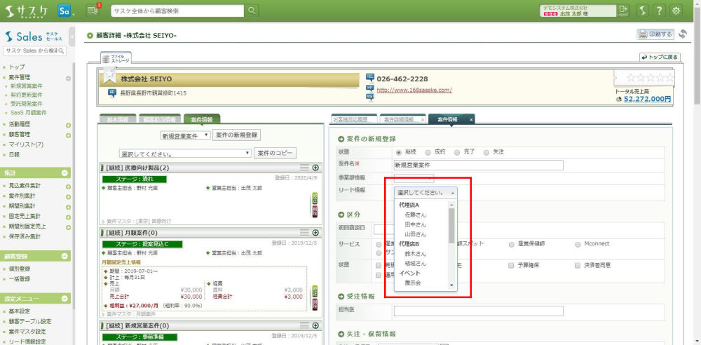Click the 案件の新規登録 button

point(237,135)
